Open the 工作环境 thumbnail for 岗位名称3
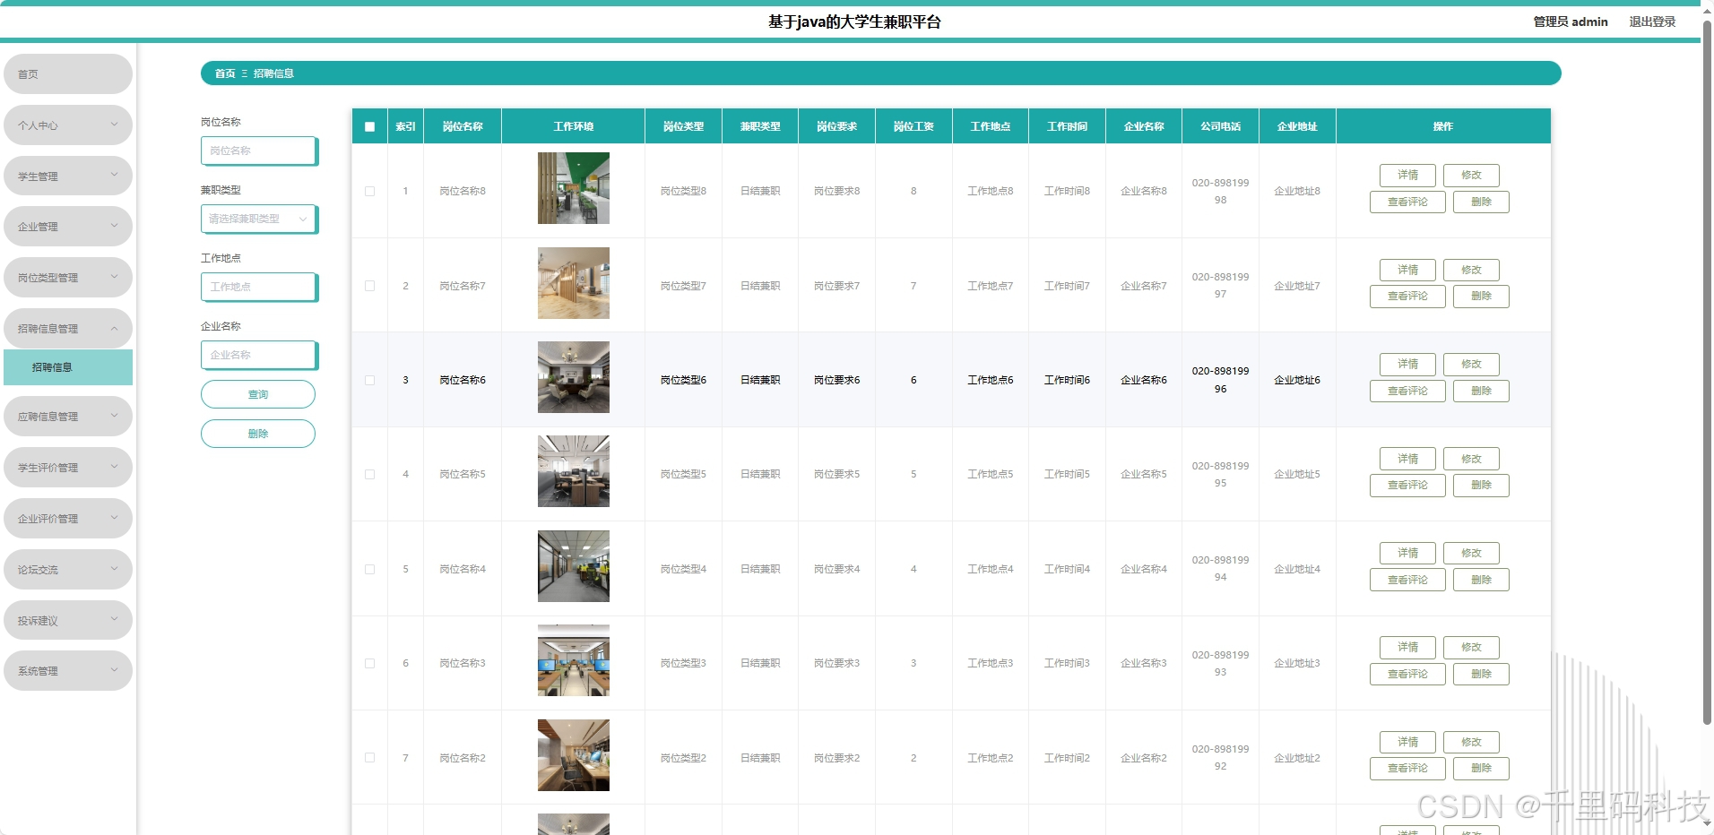Screen dimensions: 1714x835 coord(574,660)
